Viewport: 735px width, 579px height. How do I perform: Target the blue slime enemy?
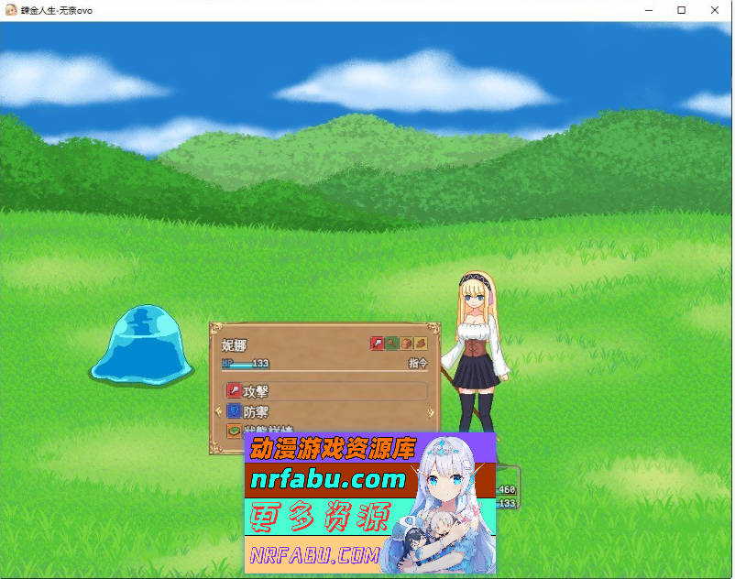click(142, 344)
